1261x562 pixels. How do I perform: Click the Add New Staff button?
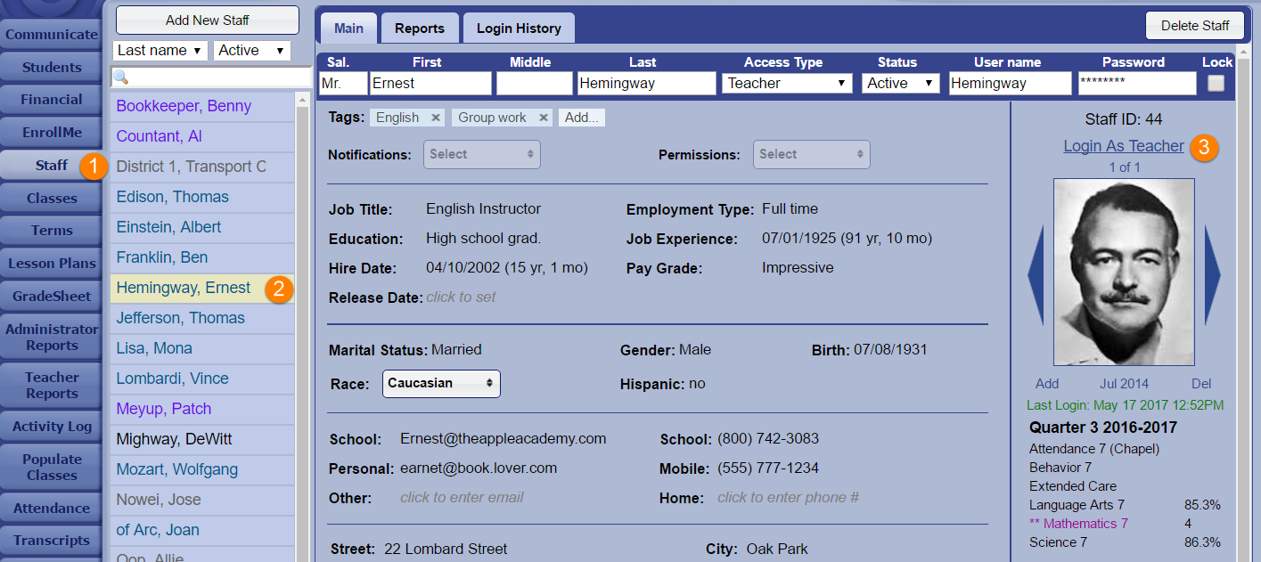pyautogui.click(x=208, y=20)
